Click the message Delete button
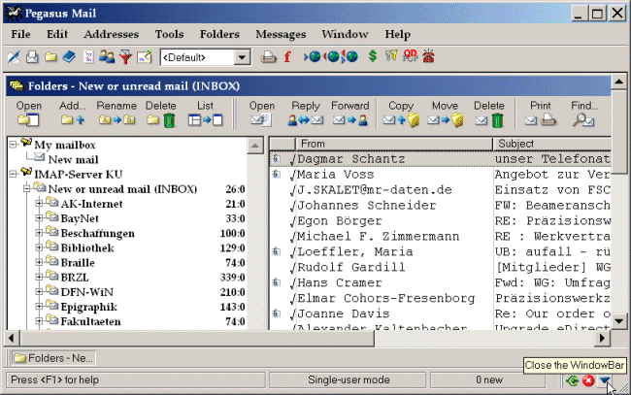Screen dimensions: 631x395 click(489, 114)
